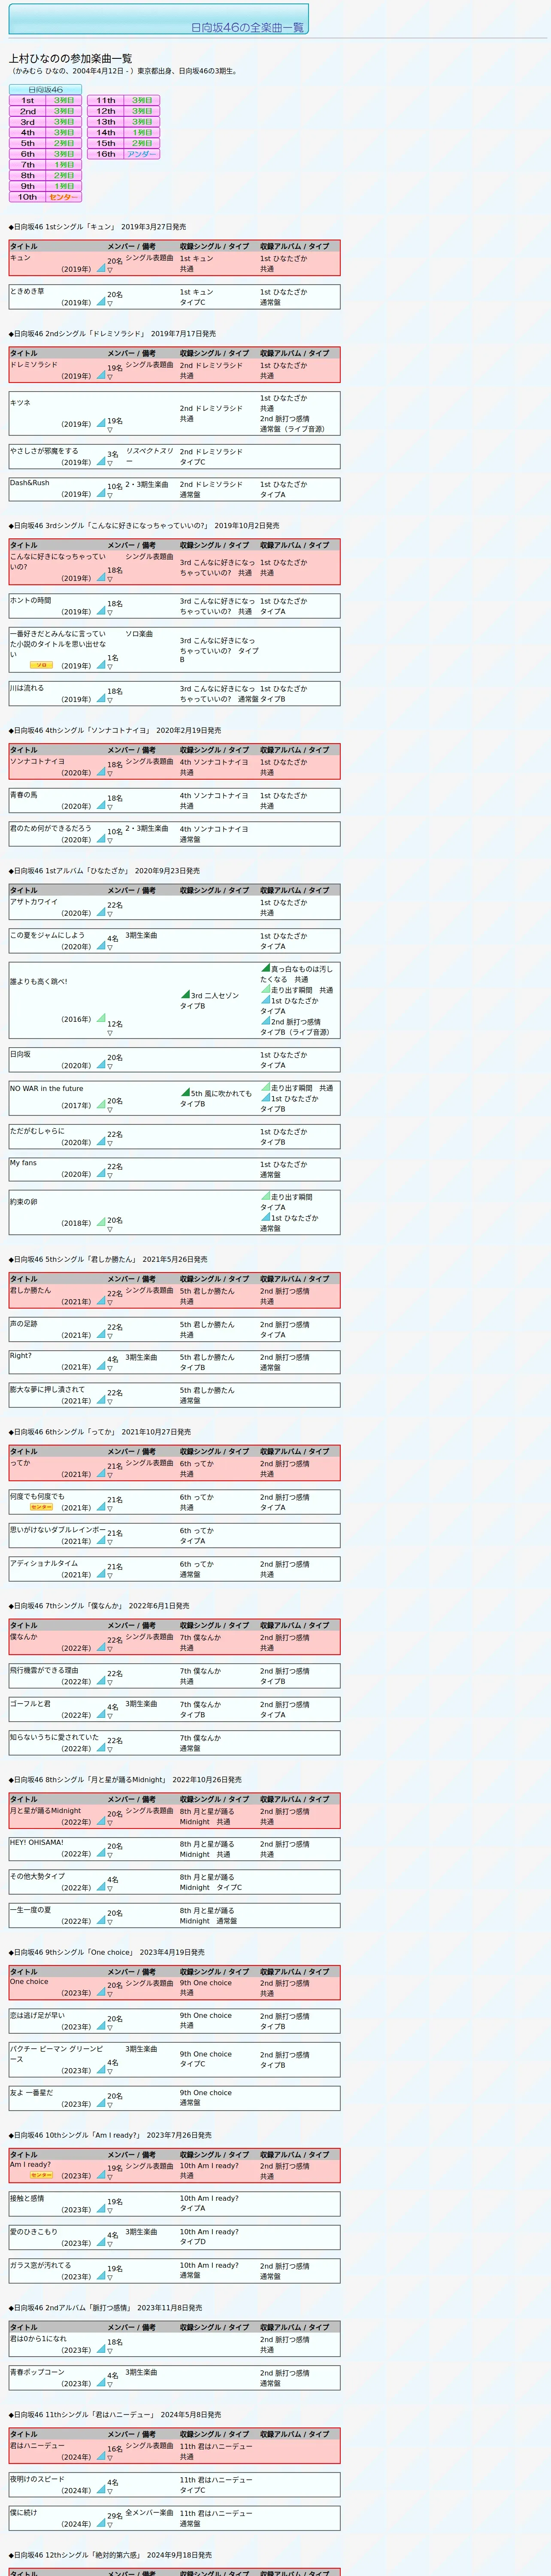Click the triangle icon in ってか row
551x2576 pixels.
pos(101,1473)
